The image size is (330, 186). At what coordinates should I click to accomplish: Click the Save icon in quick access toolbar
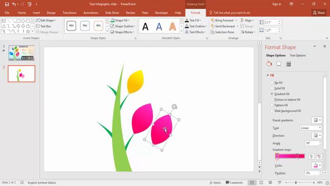[x=7, y=4]
